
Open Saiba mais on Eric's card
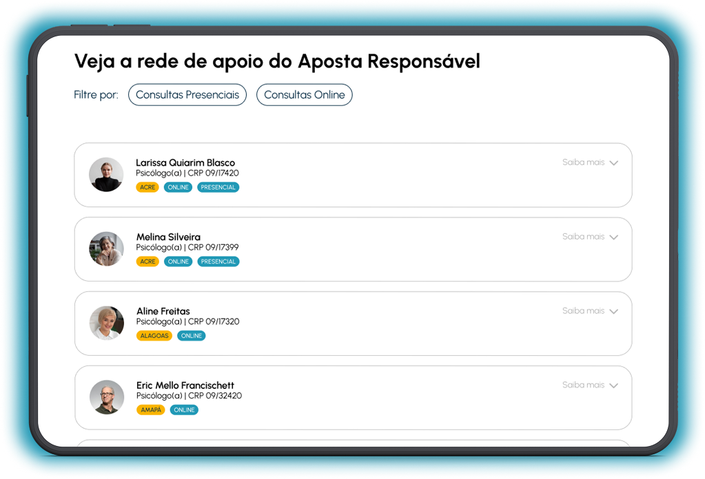(x=584, y=385)
